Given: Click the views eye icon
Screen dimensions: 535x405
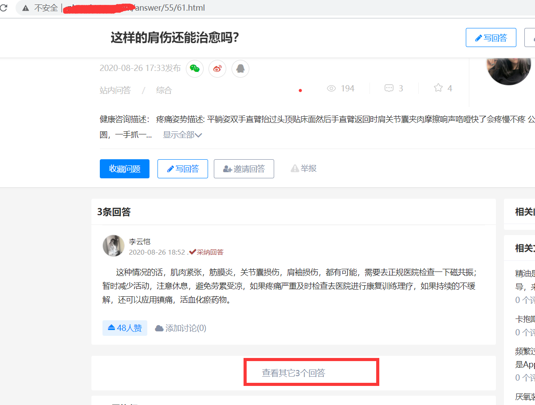Looking at the screenshot, I should [x=331, y=88].
